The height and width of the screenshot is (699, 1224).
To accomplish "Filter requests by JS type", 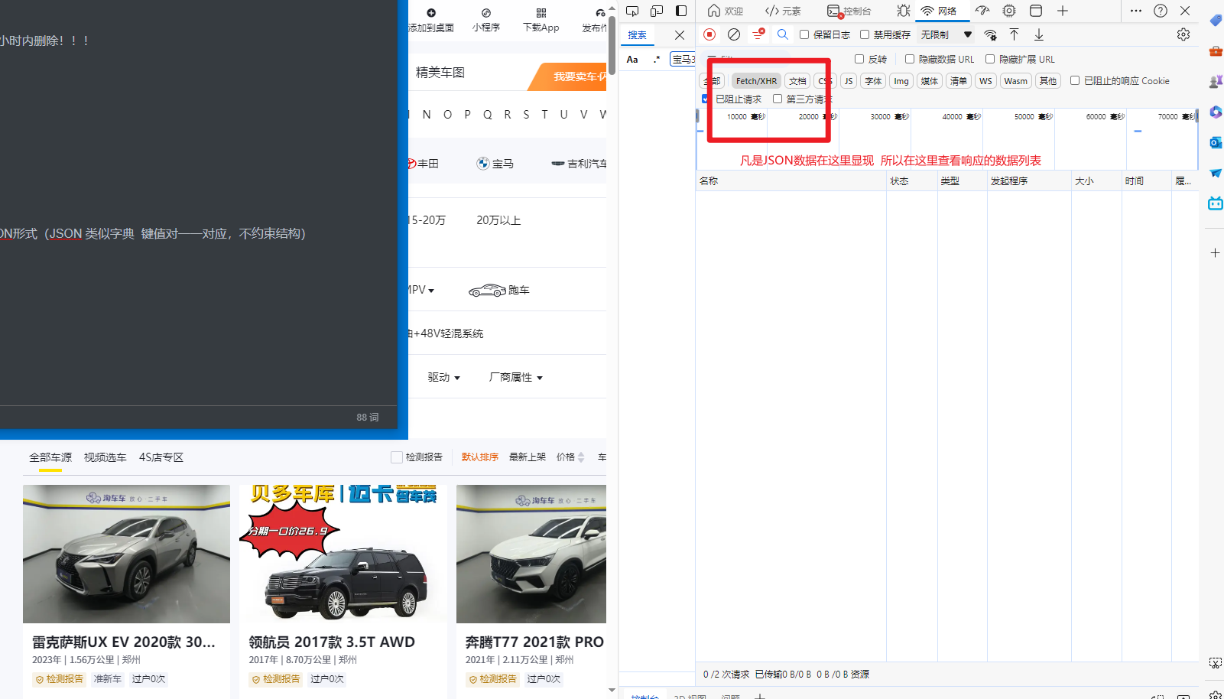I will tap(849, 81).
